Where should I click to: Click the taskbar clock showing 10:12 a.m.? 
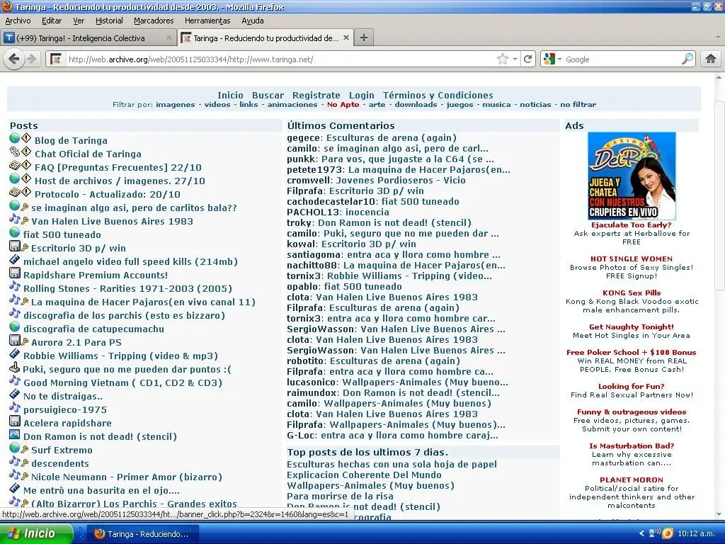tap(696, 533)
